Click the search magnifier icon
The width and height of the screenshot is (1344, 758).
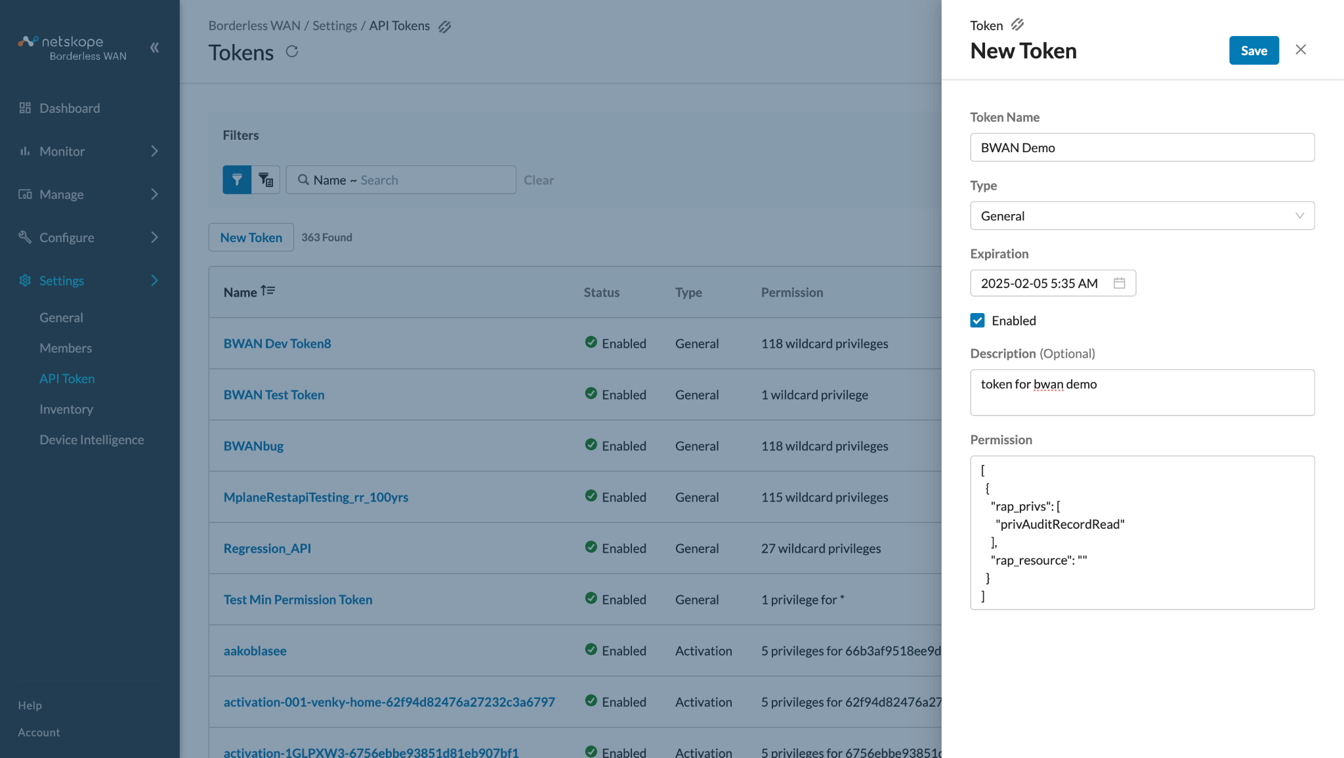(303, 179)
